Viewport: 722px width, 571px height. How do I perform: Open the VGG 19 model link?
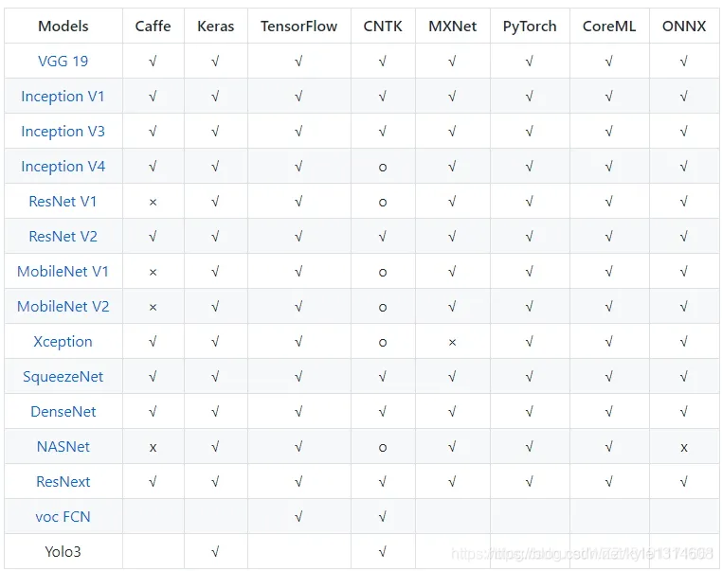pyautogui.click(x=63, y=62)
